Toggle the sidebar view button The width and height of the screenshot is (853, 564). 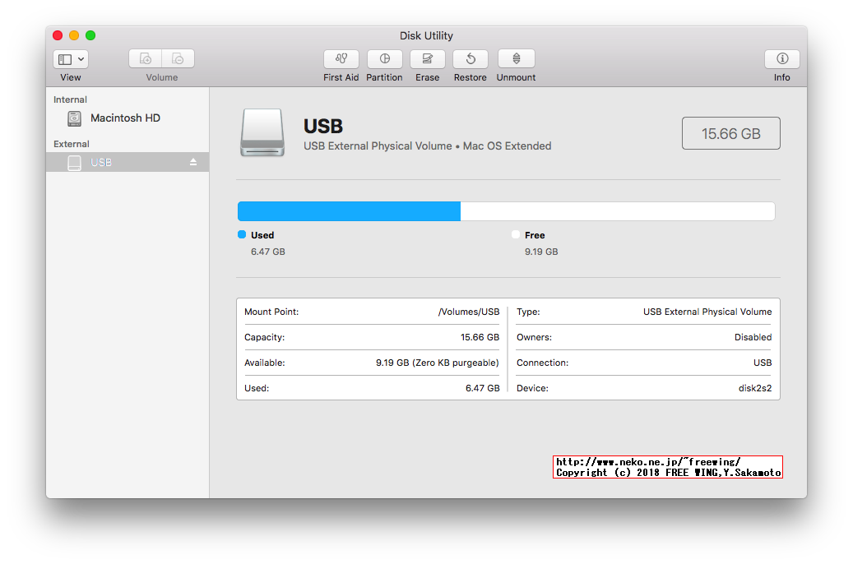[66, 58]
